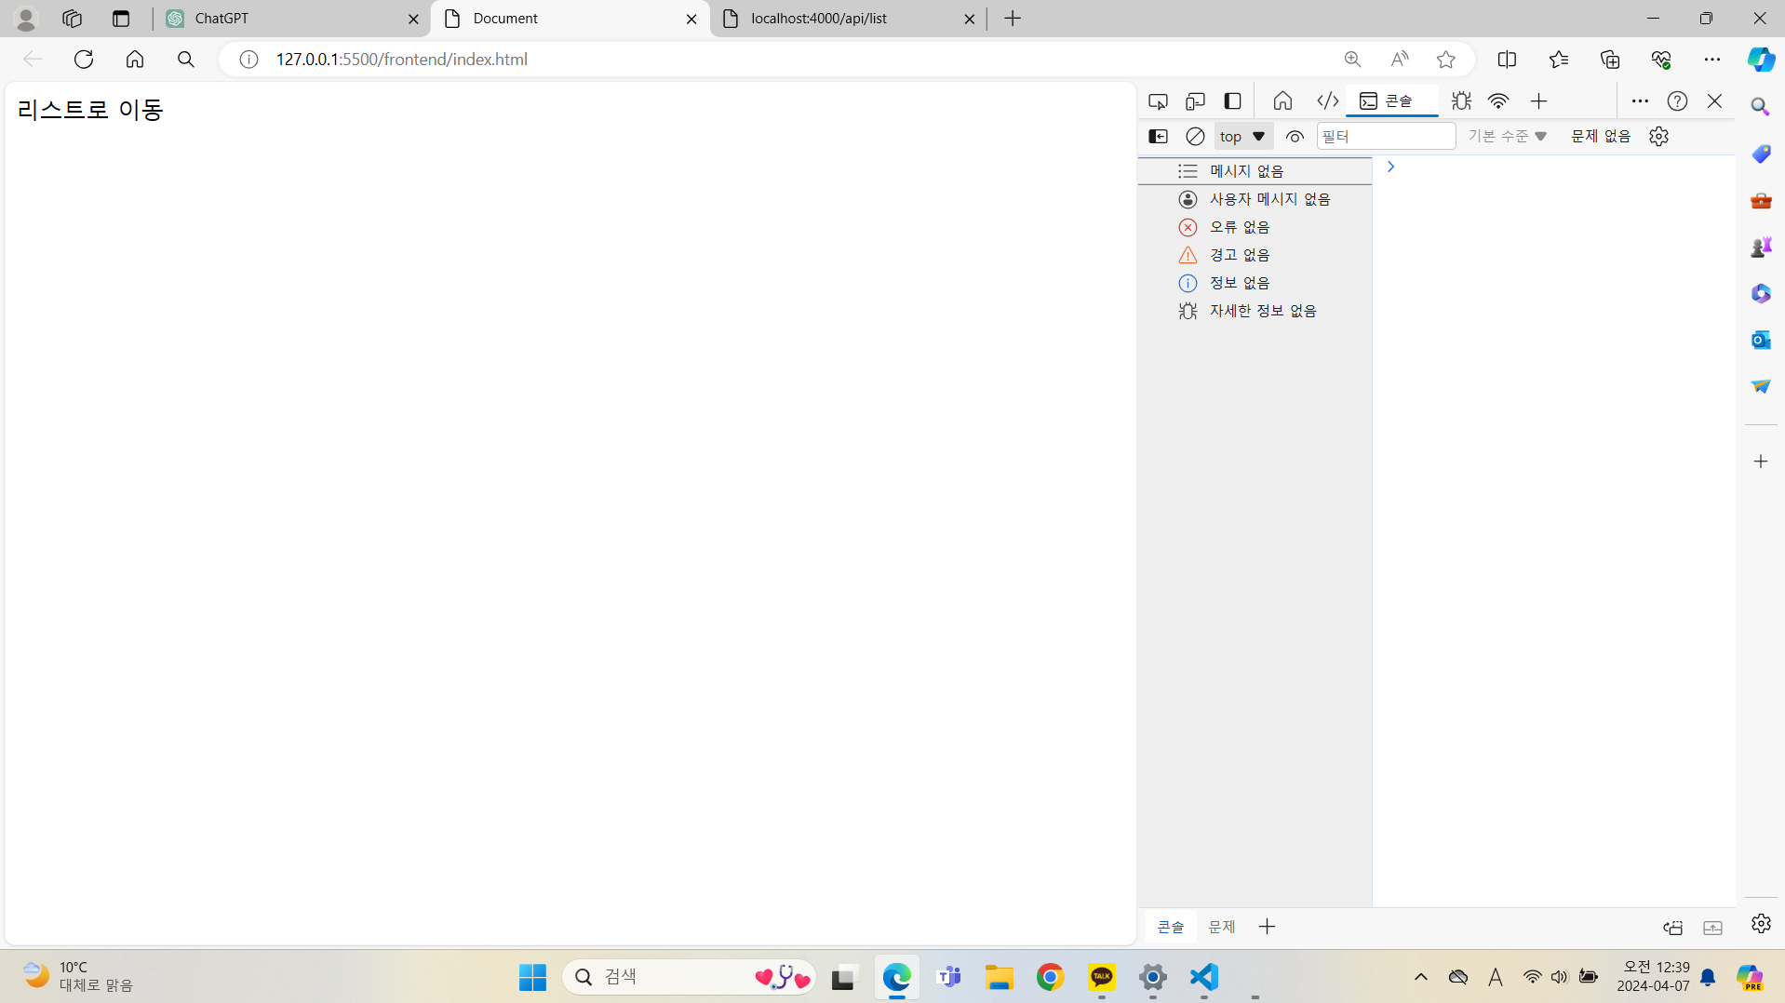Open Edge Settings and more menu
1785x1003 pixels.
click(1712, 60)
